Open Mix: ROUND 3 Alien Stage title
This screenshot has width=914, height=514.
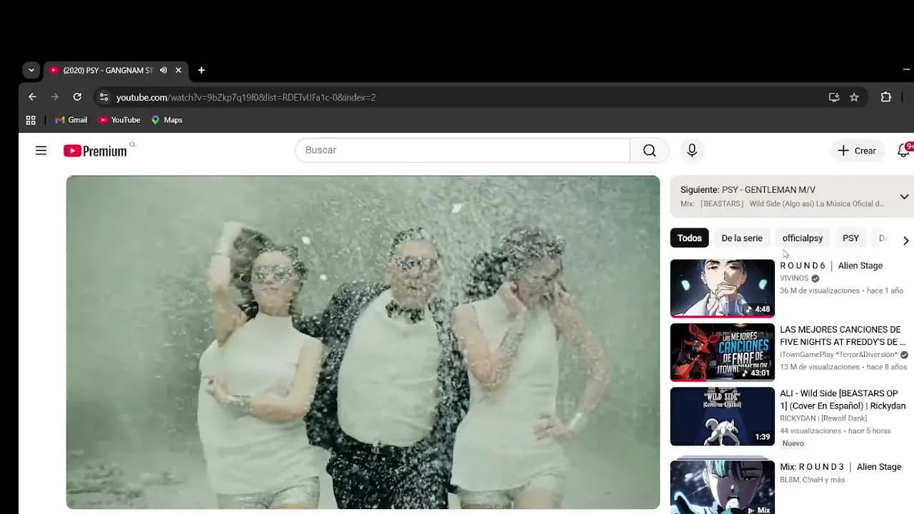(x=840, y=467)
